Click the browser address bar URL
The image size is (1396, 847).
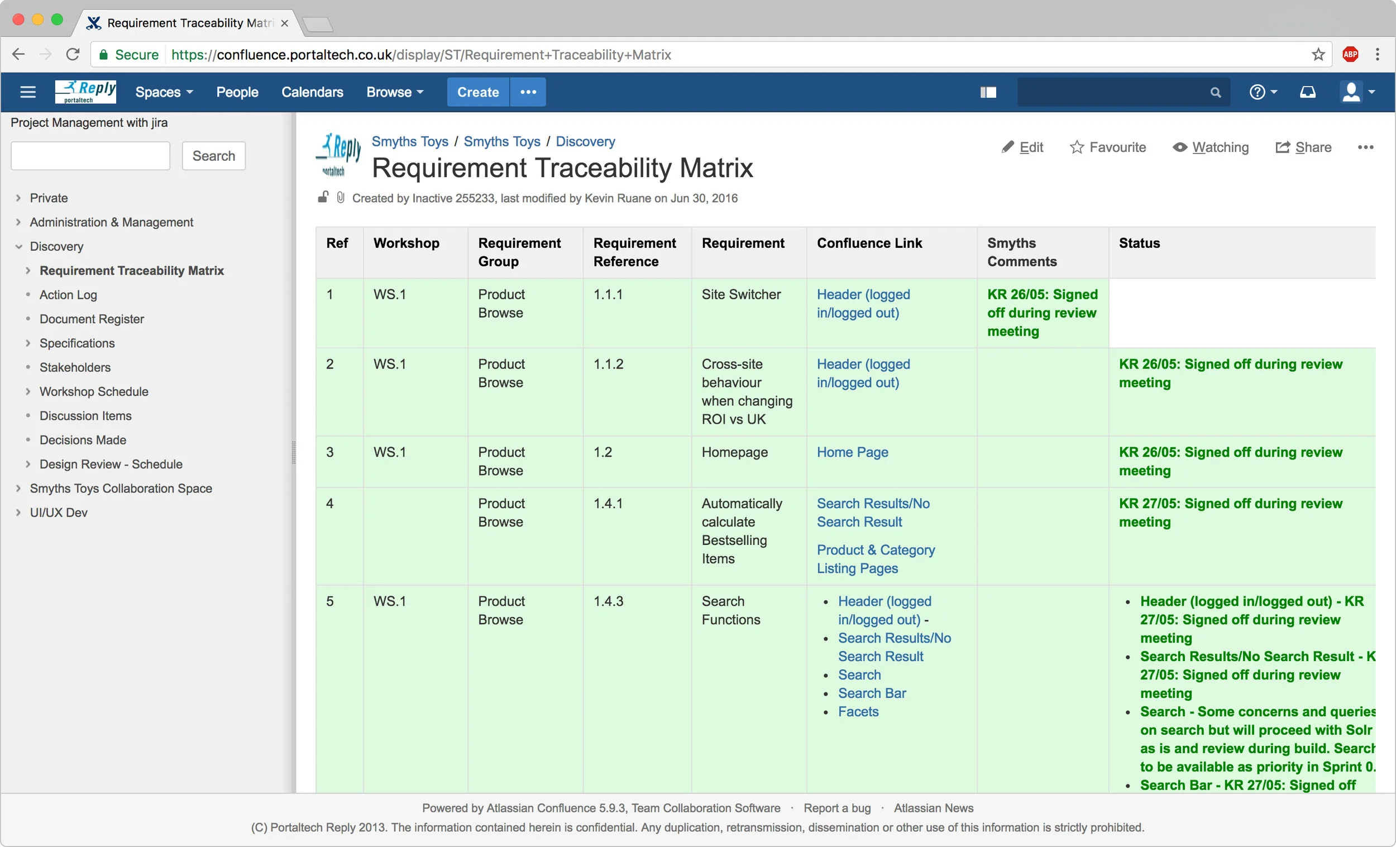(421, 54)
